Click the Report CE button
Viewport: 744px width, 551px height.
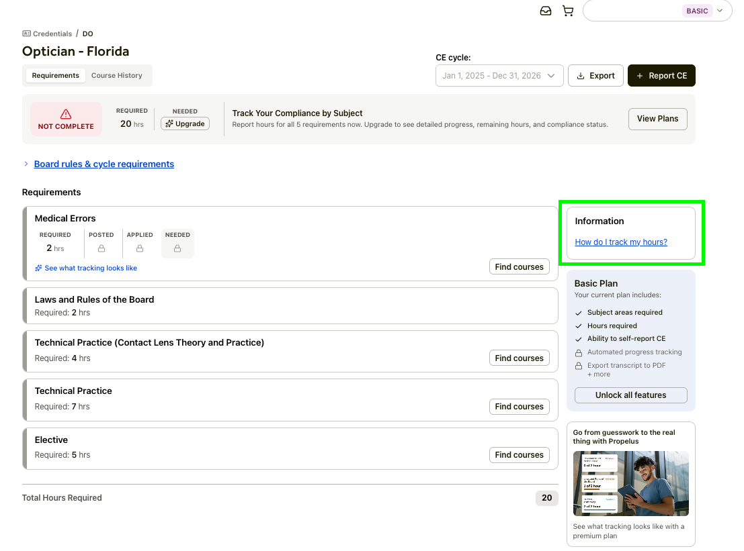point(661,76)
